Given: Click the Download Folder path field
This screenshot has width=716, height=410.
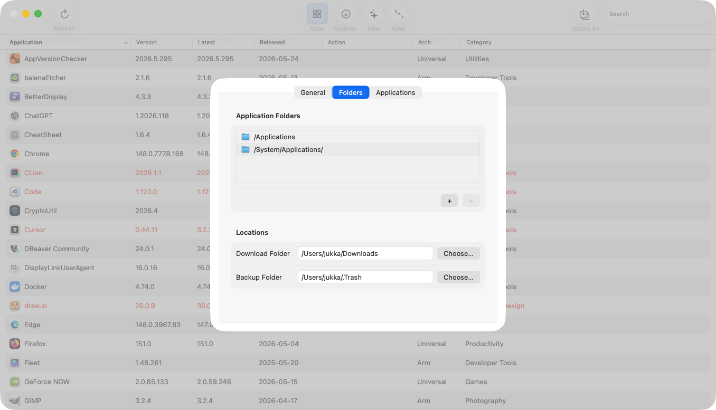Looking at the screenshot, I should point(365,253).
